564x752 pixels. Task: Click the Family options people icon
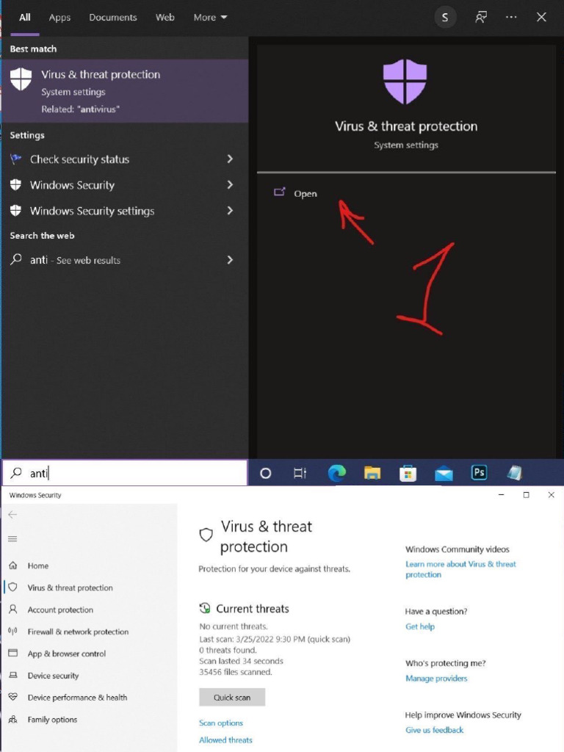pyautogui.click(x=13, y=719)
